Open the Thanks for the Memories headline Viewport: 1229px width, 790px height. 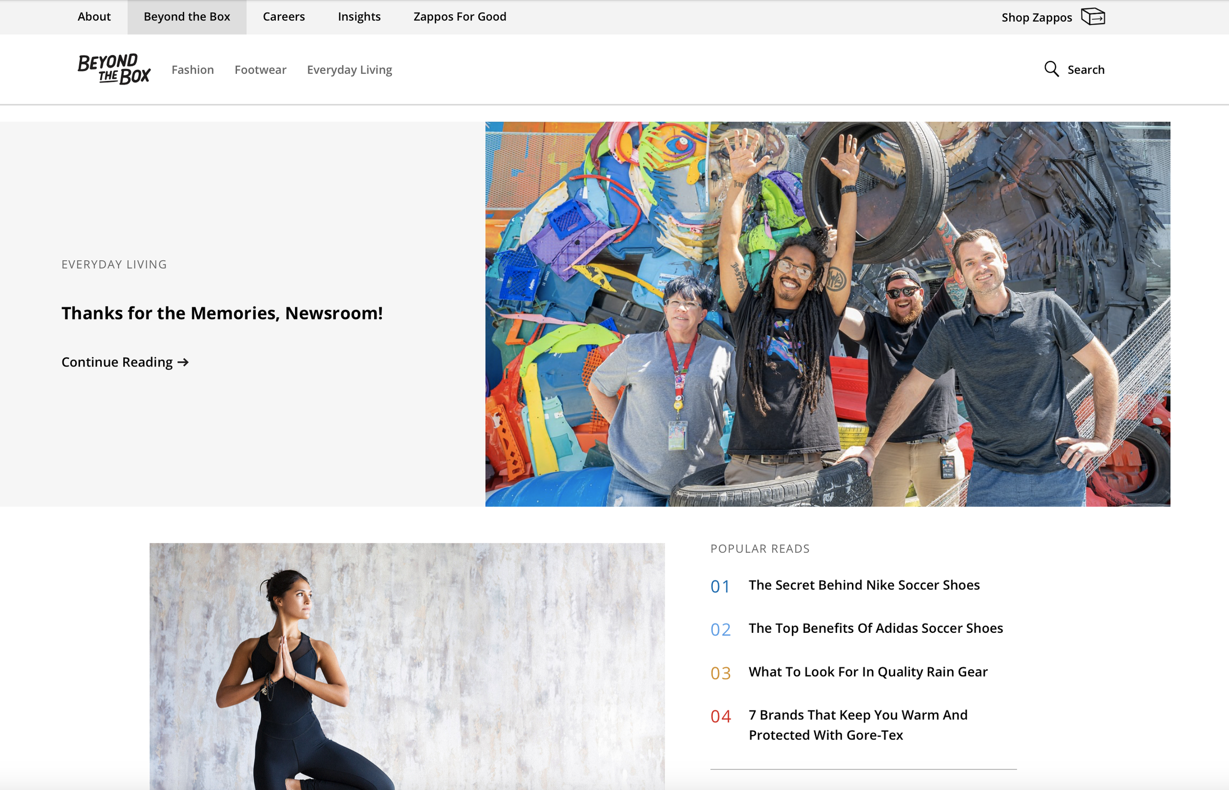click(x=222, y=313)
